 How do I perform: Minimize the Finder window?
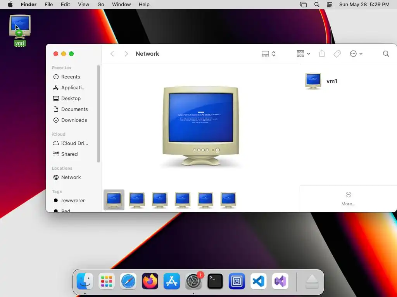coord(64,54)
